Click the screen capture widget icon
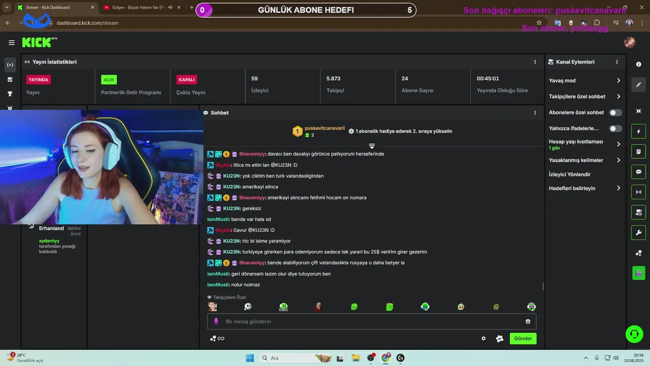650x366 pixels. (x=639, y=111)
